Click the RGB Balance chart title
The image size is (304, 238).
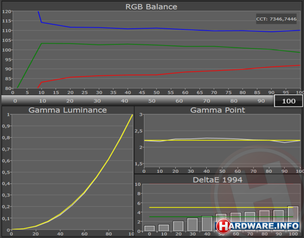pos(151,7)
